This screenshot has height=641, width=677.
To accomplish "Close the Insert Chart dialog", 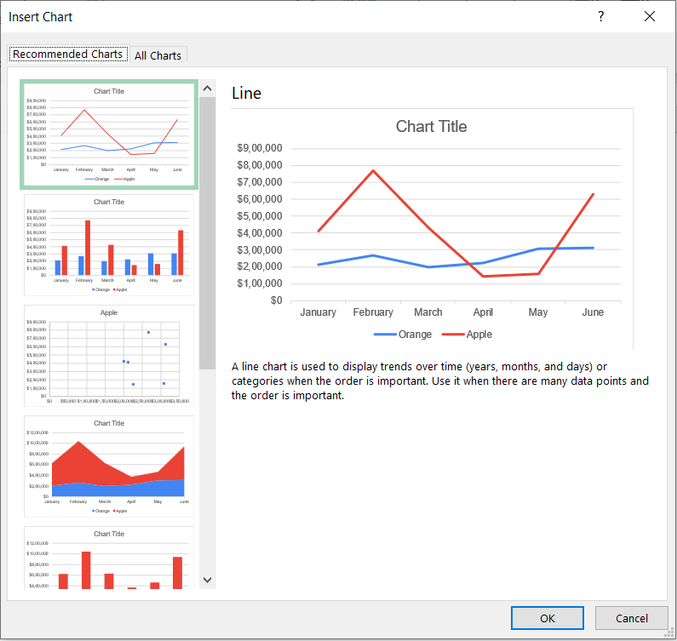I will (x=650, y=16).
